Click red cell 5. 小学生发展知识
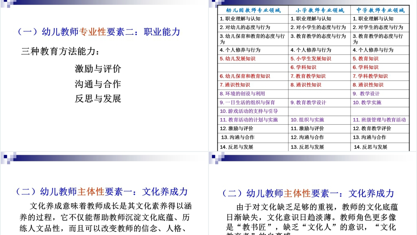The image size is (417, 235). (320, 59)
